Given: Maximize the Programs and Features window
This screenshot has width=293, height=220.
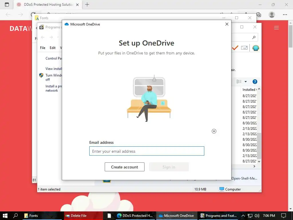Looking at the screenshot, I should pyautogui.click(x=242, y=27).
